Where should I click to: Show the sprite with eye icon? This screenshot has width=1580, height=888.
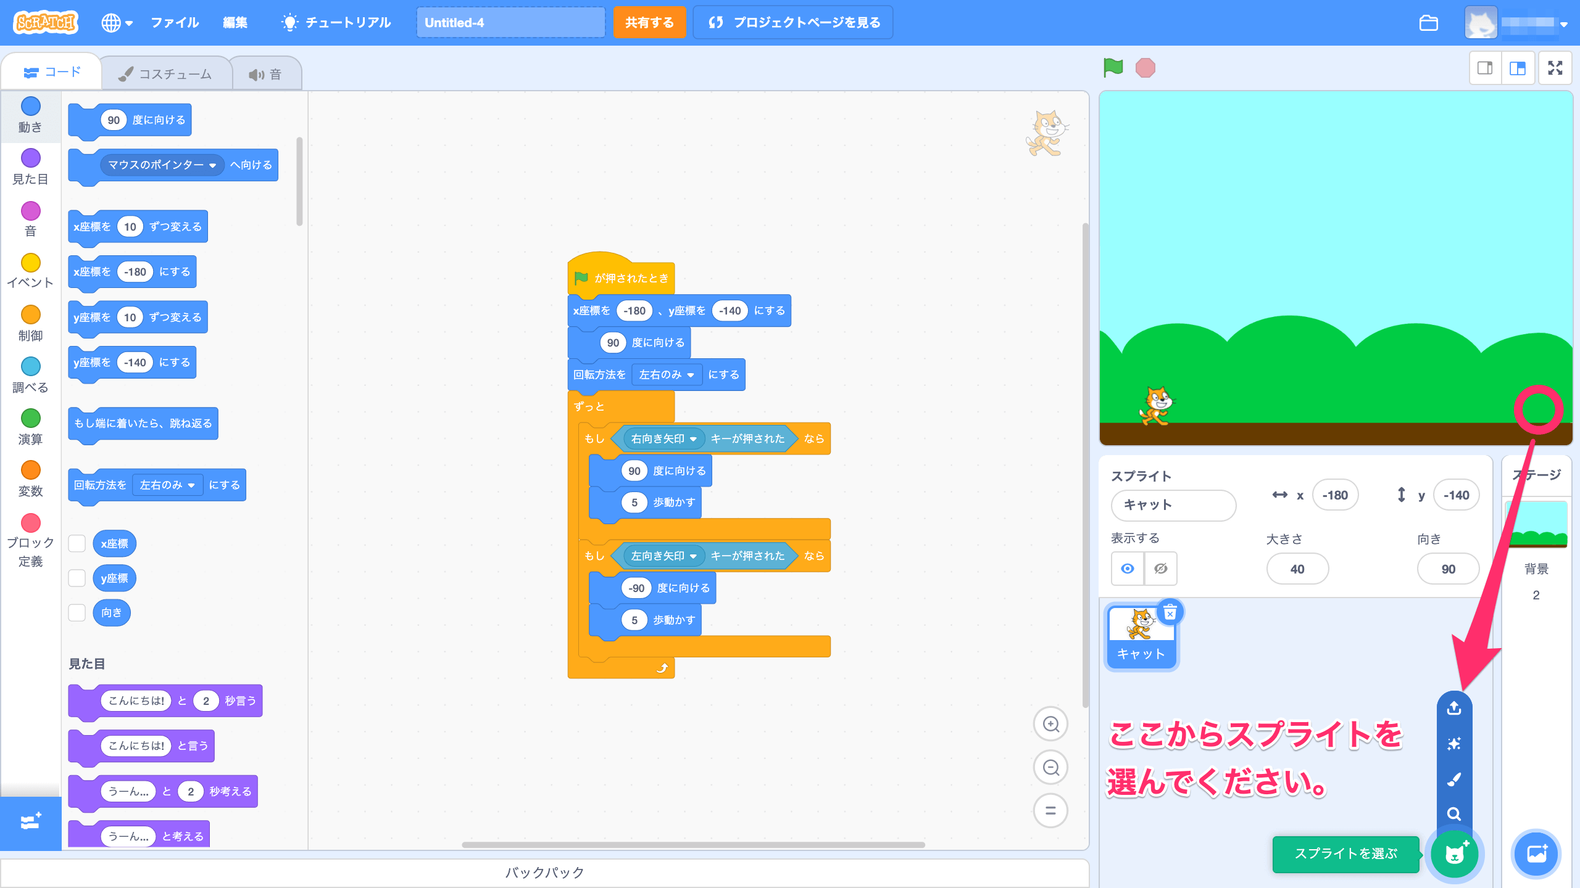click(x=1128, y=569)
